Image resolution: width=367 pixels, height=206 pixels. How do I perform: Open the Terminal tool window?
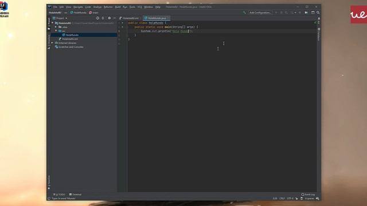[75, 195]
